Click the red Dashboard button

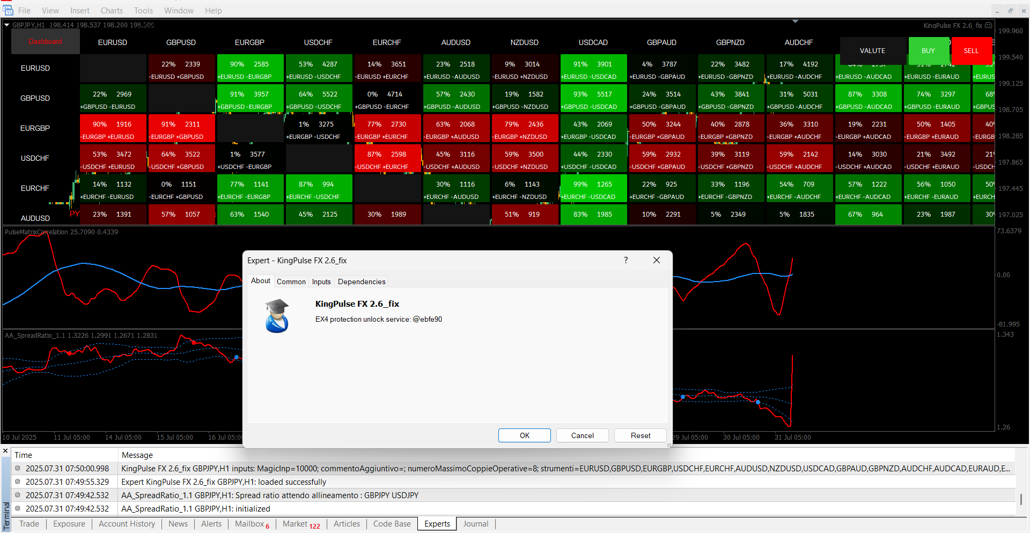coord(46,41)
